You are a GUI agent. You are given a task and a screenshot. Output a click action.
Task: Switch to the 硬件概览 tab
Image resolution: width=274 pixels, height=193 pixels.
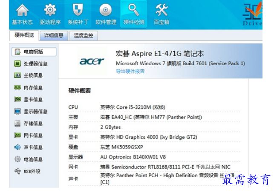(x=24, y=35)
